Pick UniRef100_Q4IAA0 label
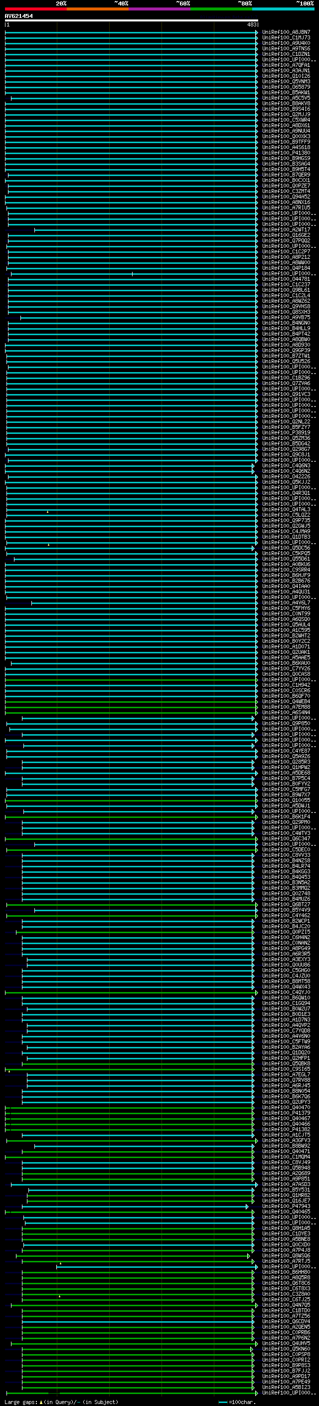 pyautogui.click(x=286, y=586)
